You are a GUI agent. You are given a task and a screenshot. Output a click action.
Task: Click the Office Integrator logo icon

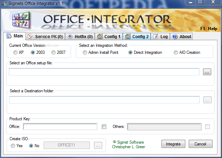pos(21,20)
